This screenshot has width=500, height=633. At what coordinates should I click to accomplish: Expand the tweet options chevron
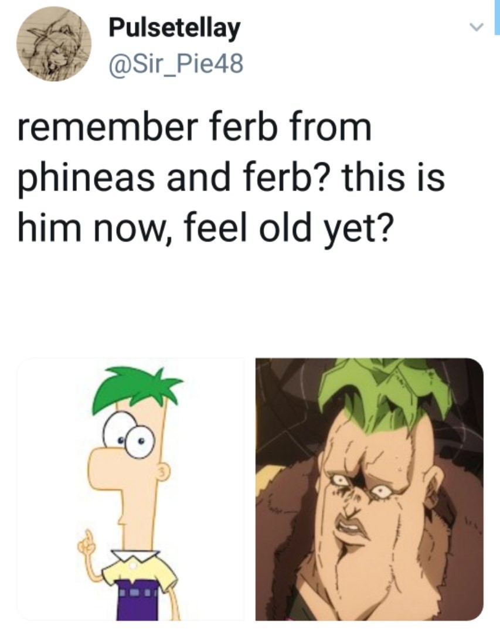(x=478, y=27)
